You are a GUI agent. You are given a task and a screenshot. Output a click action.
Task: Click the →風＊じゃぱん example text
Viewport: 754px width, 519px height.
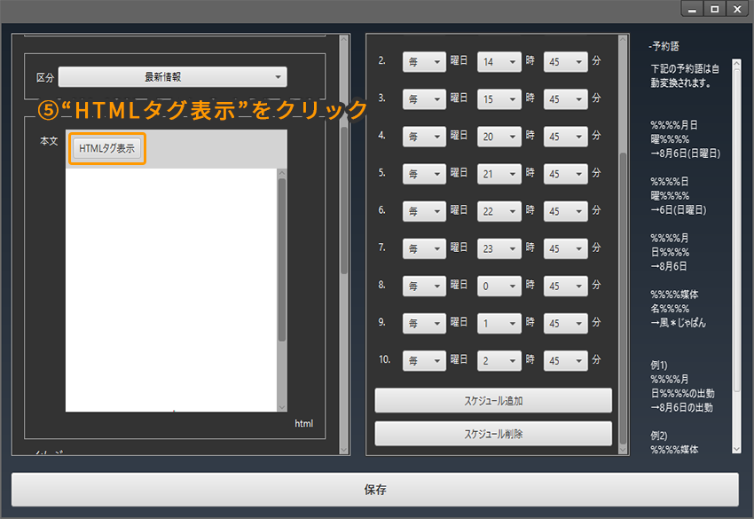678,323
